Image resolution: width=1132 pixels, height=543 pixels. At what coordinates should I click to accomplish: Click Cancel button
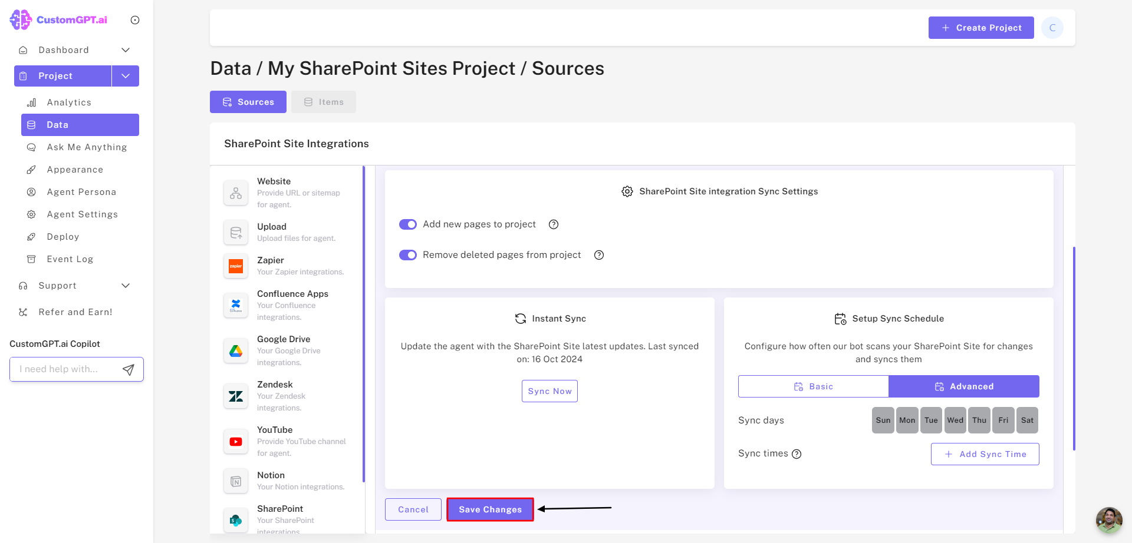pyautogui.click(x=413, y=509)
